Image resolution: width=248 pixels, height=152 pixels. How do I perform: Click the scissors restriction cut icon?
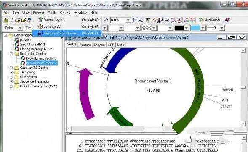point(167,20)
